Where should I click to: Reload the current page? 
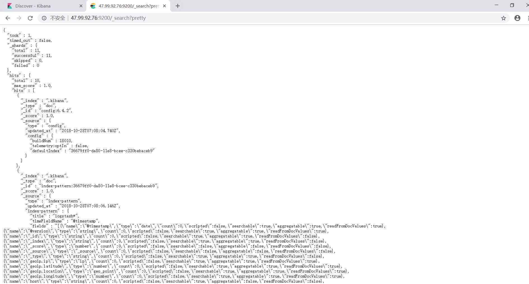click(x=30, y=18)
